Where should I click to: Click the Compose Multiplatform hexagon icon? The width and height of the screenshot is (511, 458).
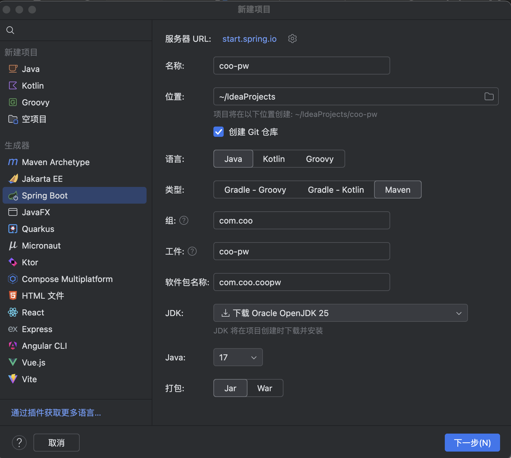click(13, 279)
